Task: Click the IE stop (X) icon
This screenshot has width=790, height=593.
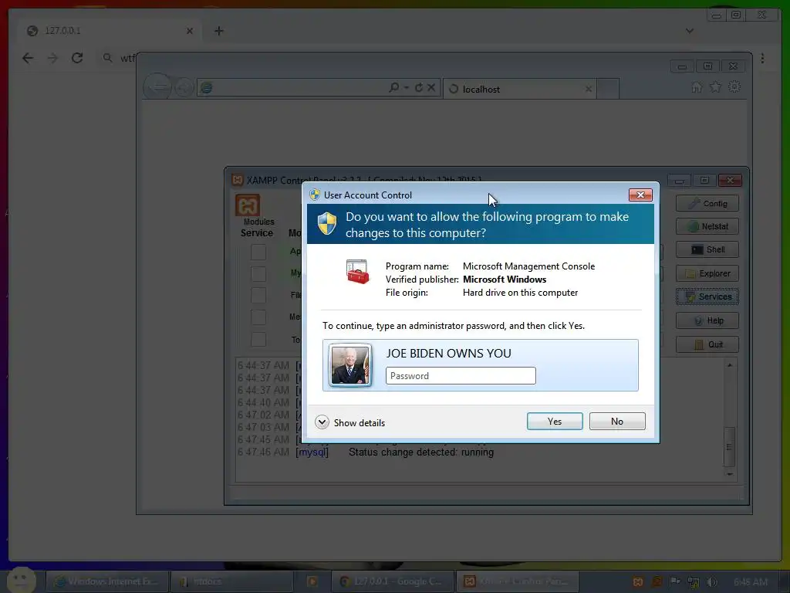Action: (x=431, y=88)
